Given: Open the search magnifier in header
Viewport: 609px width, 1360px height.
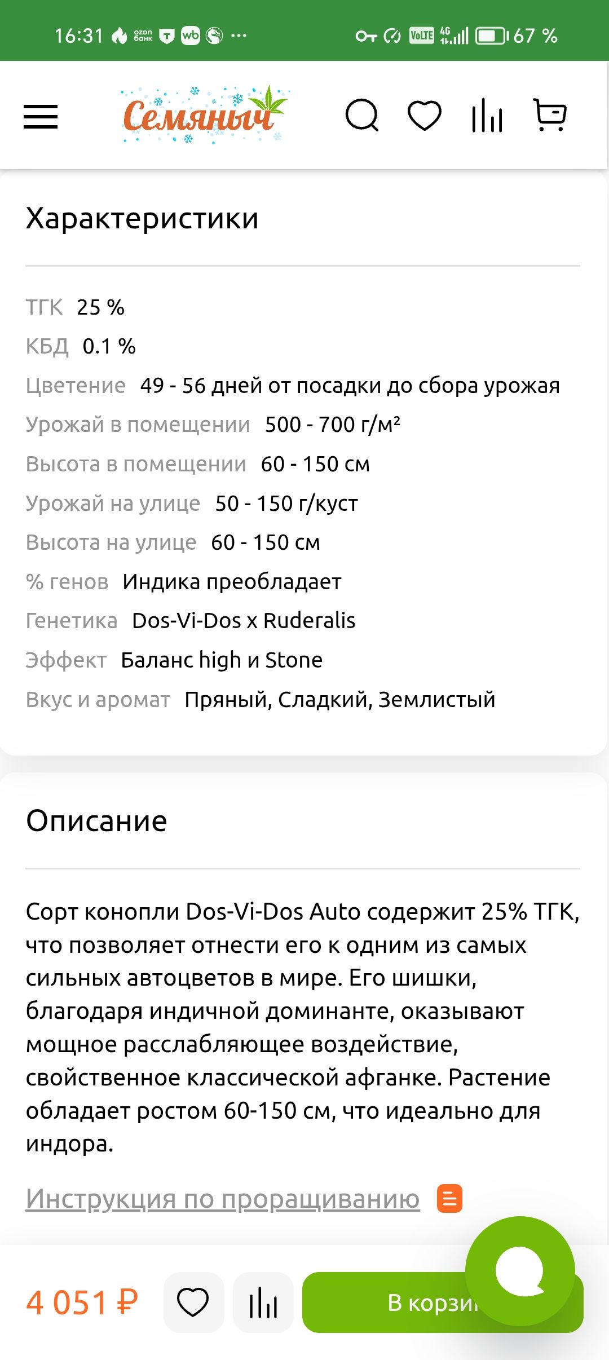Looking at the screenshot, I should coord(361,116).
